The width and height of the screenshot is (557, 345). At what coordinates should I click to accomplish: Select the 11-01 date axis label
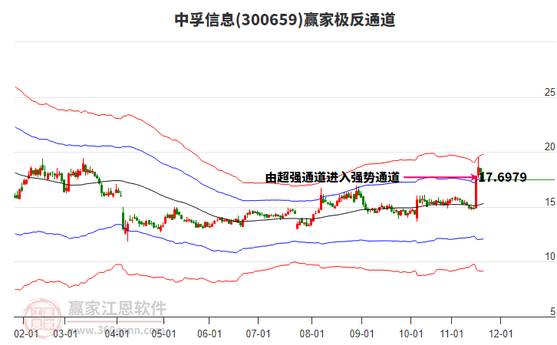tap(451, 333)
